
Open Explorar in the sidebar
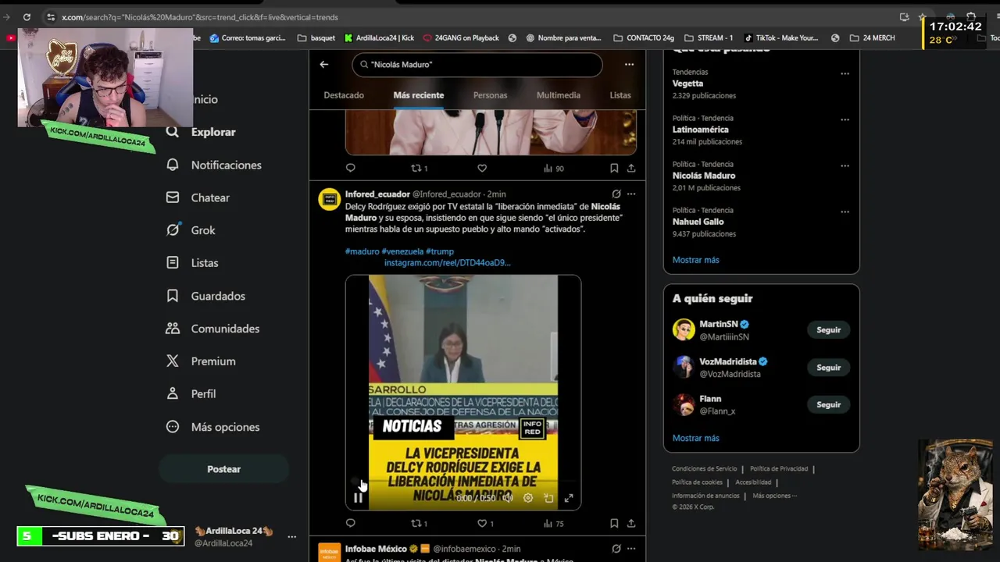(x=202, y=132)
